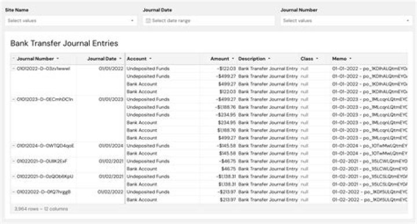The image size is (417, 224).
Task: Select the 01/01/2024 journal date cell
Action: point(111,146)
